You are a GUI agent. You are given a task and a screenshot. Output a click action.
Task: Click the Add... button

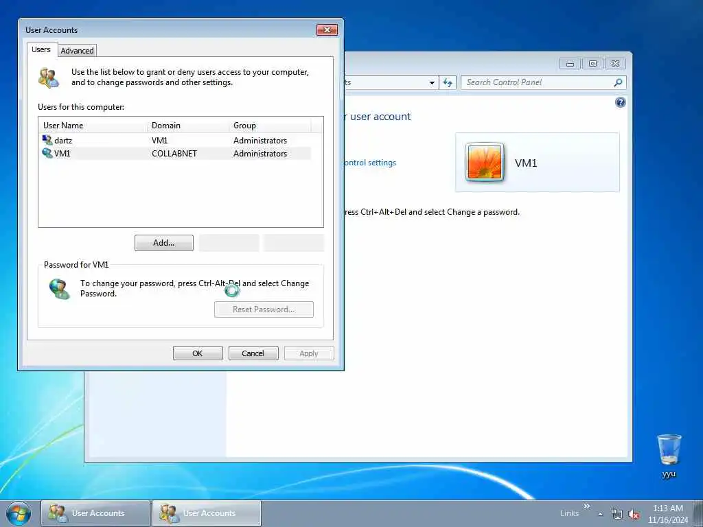(164, 243)
